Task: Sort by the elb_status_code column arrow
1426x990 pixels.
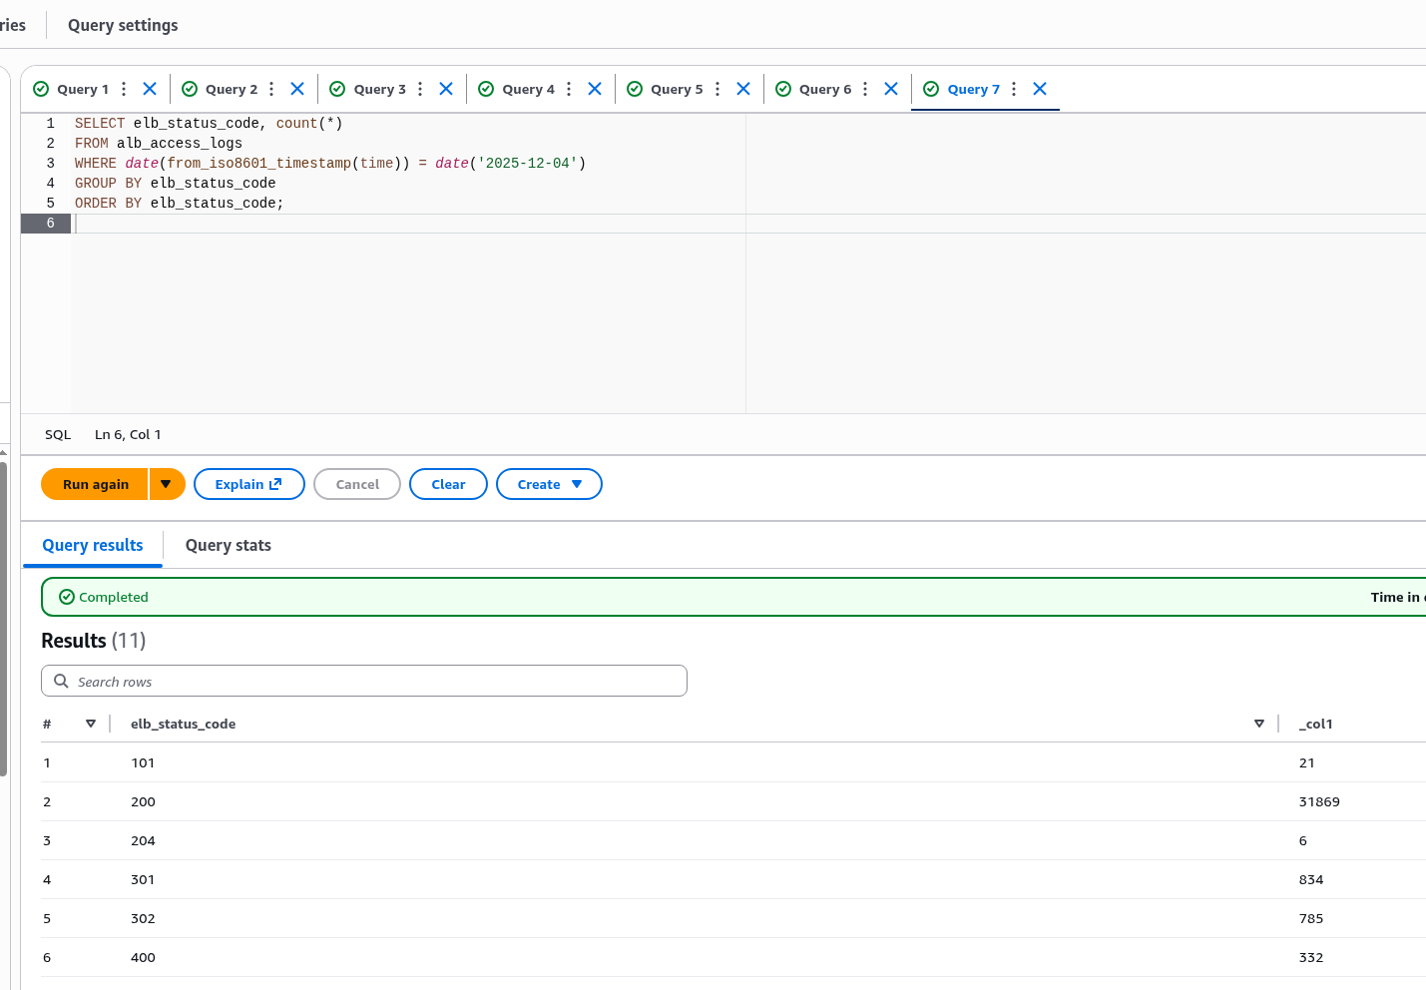Action: (1259, 724)
